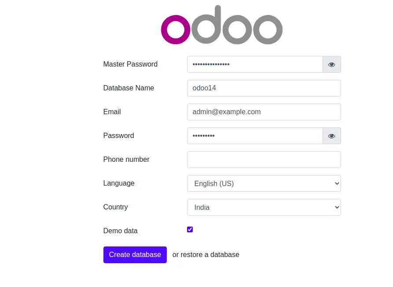
Task: Click the Email label text
Action: click(112, 112)
